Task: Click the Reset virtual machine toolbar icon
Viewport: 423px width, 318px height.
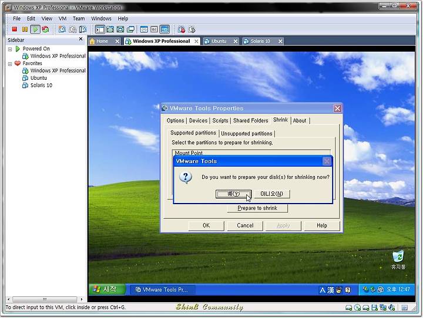Action: coord(45,29)
